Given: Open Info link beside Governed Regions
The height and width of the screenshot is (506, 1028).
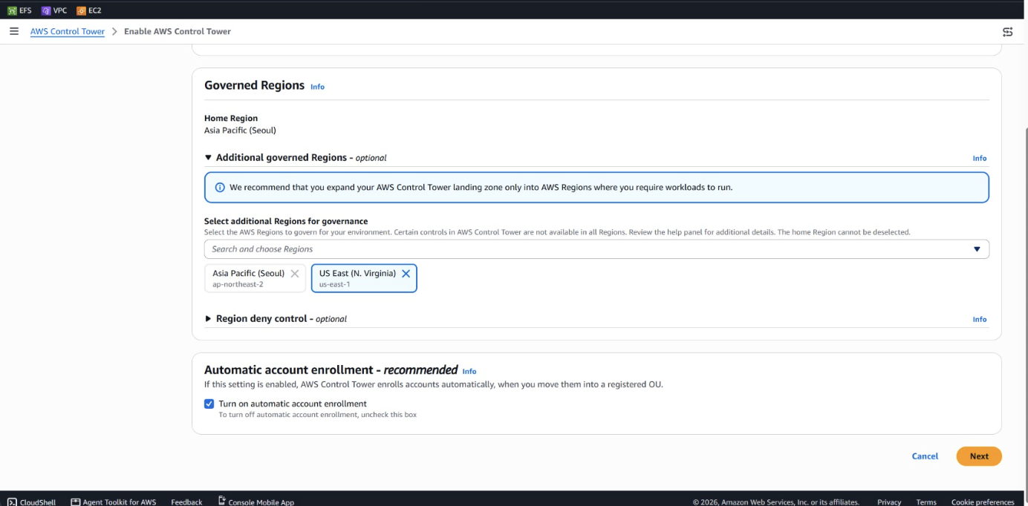Looking at the screenshot, I should 318,87.
